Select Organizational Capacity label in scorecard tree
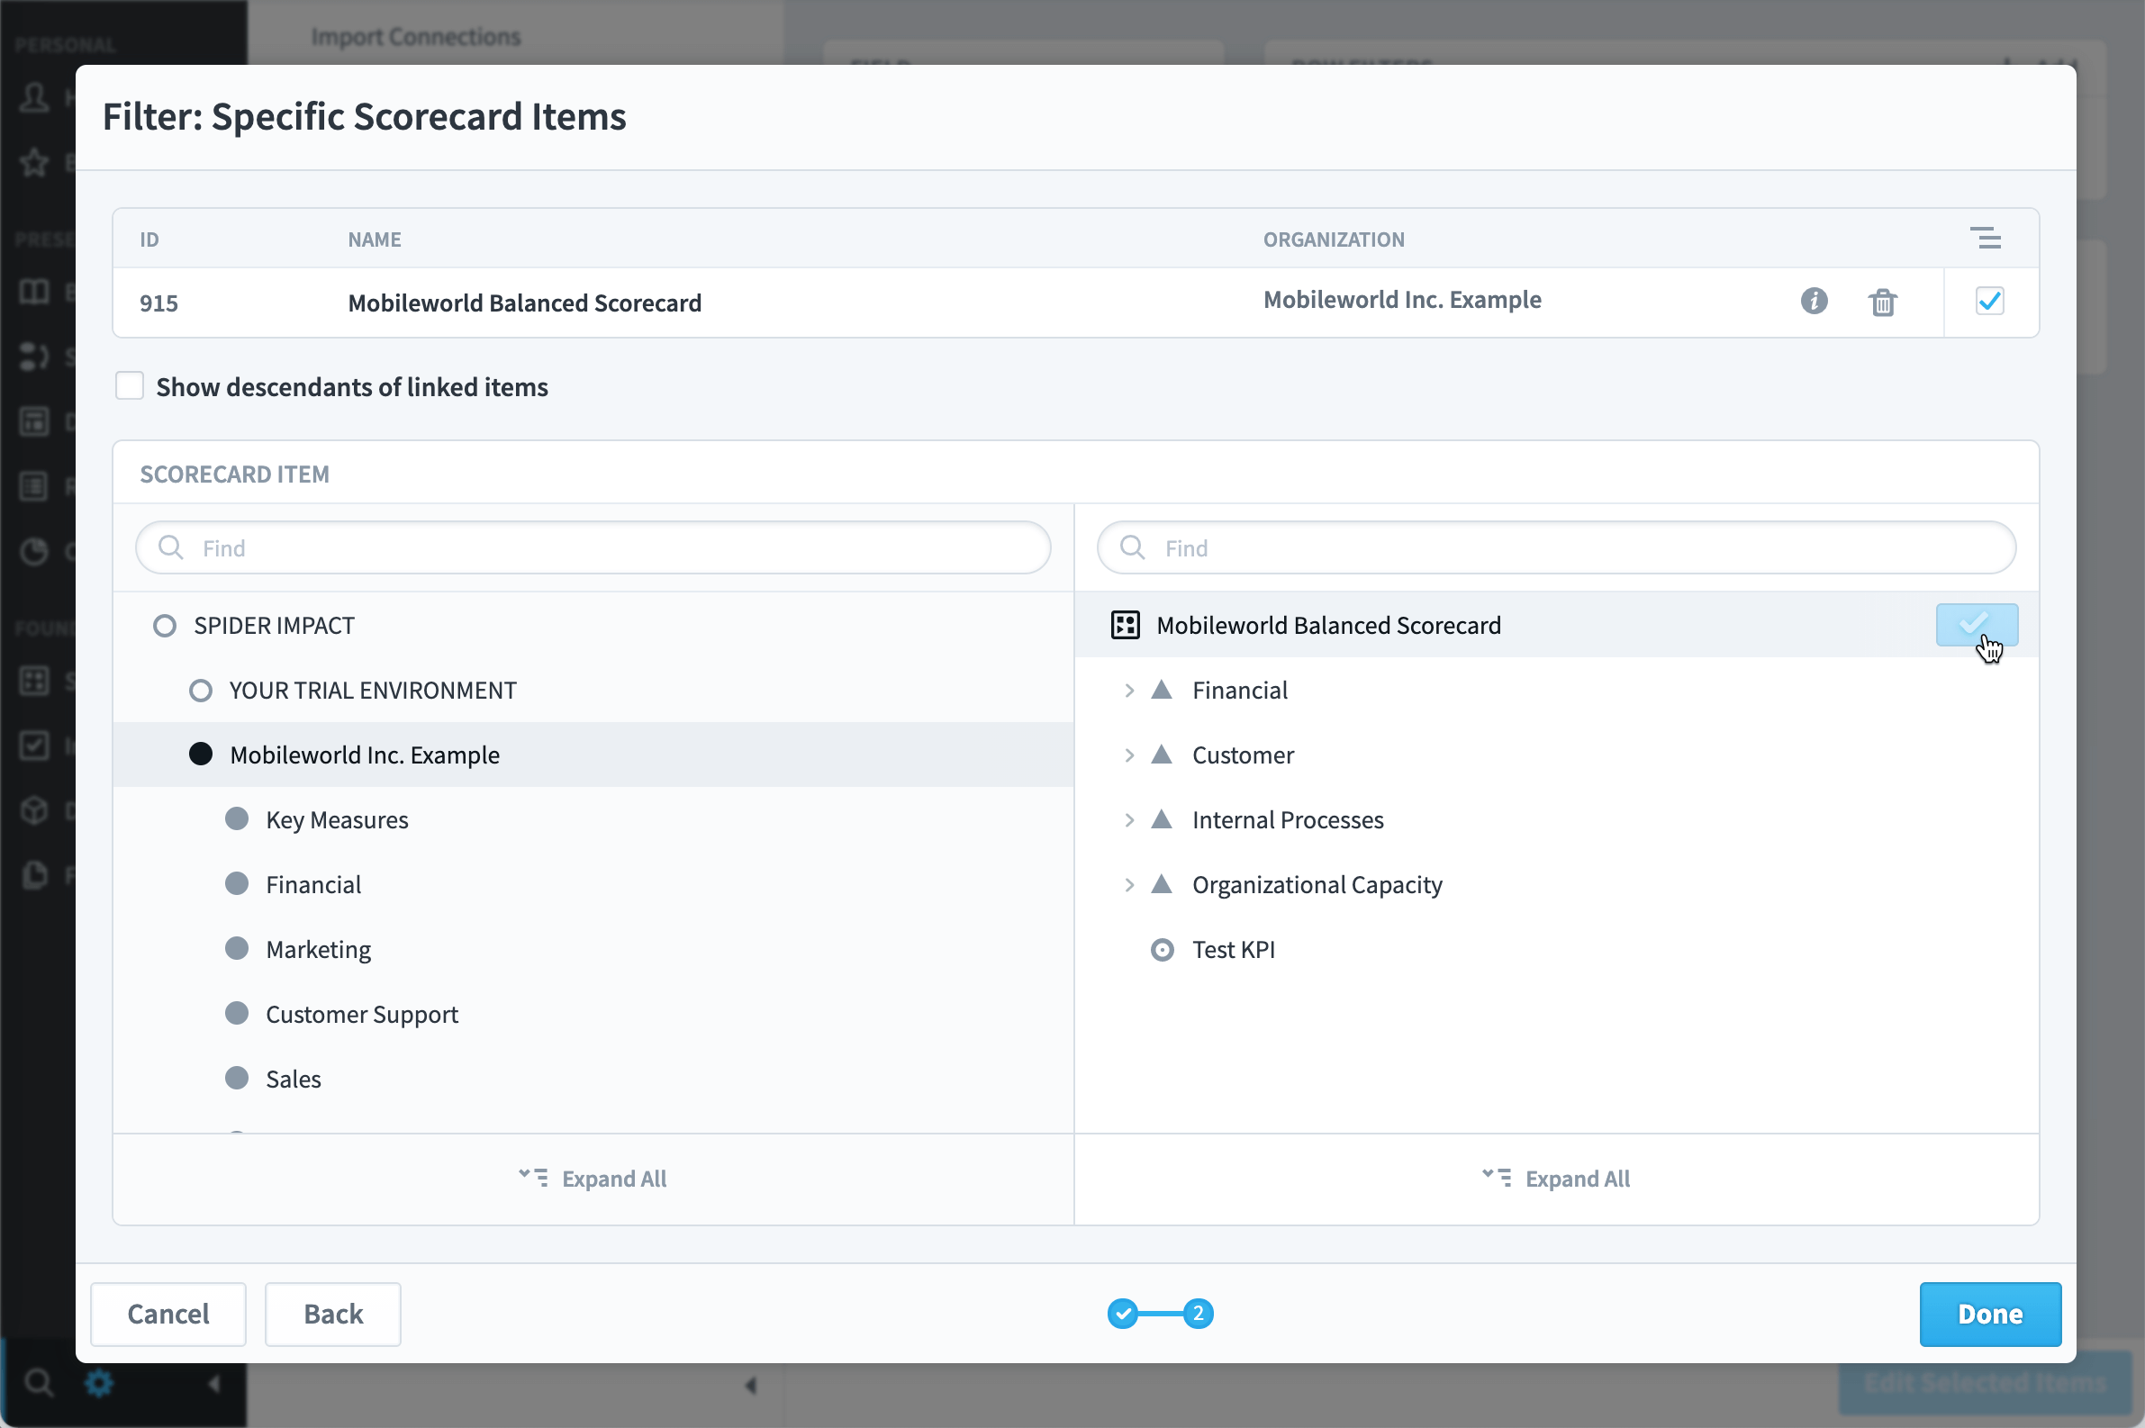2145x1428 pixels. tap(1317, 884)
